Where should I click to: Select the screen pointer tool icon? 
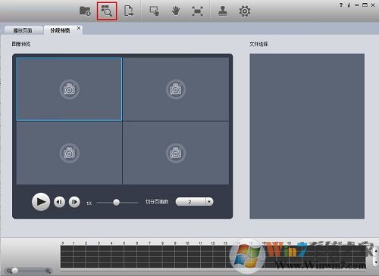pyautogui.click(x=155, y=11)
